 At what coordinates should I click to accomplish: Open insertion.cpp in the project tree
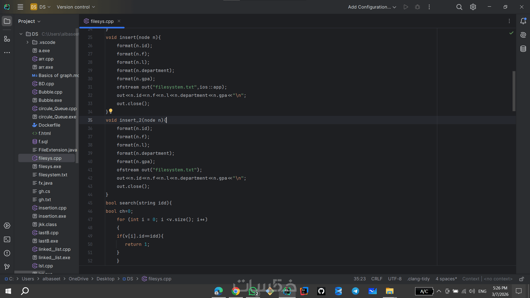click(x=52, y=208)
